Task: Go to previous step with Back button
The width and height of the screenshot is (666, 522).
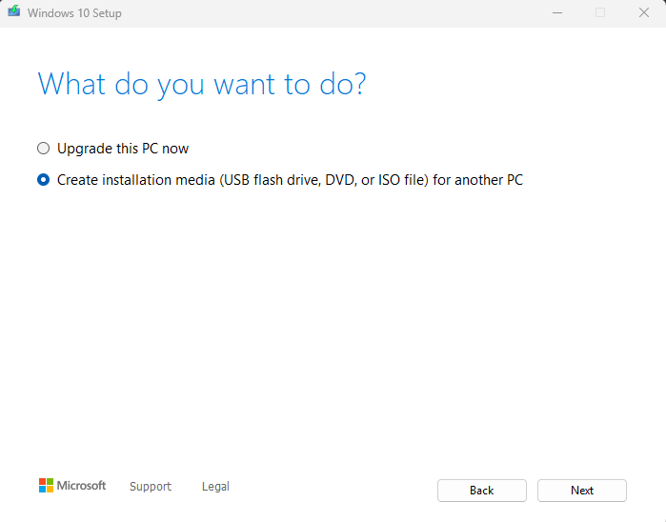Action: 481,491
